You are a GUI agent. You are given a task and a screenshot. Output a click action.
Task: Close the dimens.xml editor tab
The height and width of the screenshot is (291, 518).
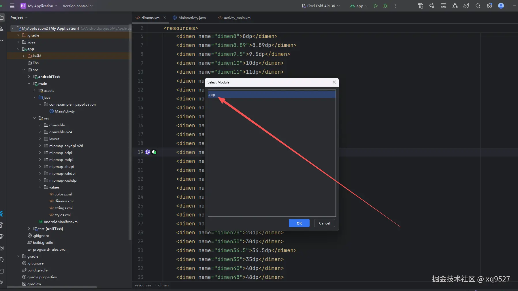click(x=165, y=18)
